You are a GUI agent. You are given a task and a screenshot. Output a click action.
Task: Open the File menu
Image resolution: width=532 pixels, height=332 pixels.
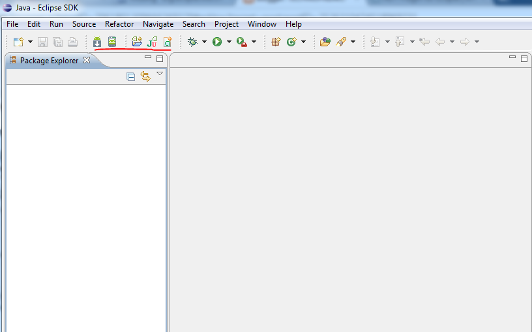[x=12, y=24]
